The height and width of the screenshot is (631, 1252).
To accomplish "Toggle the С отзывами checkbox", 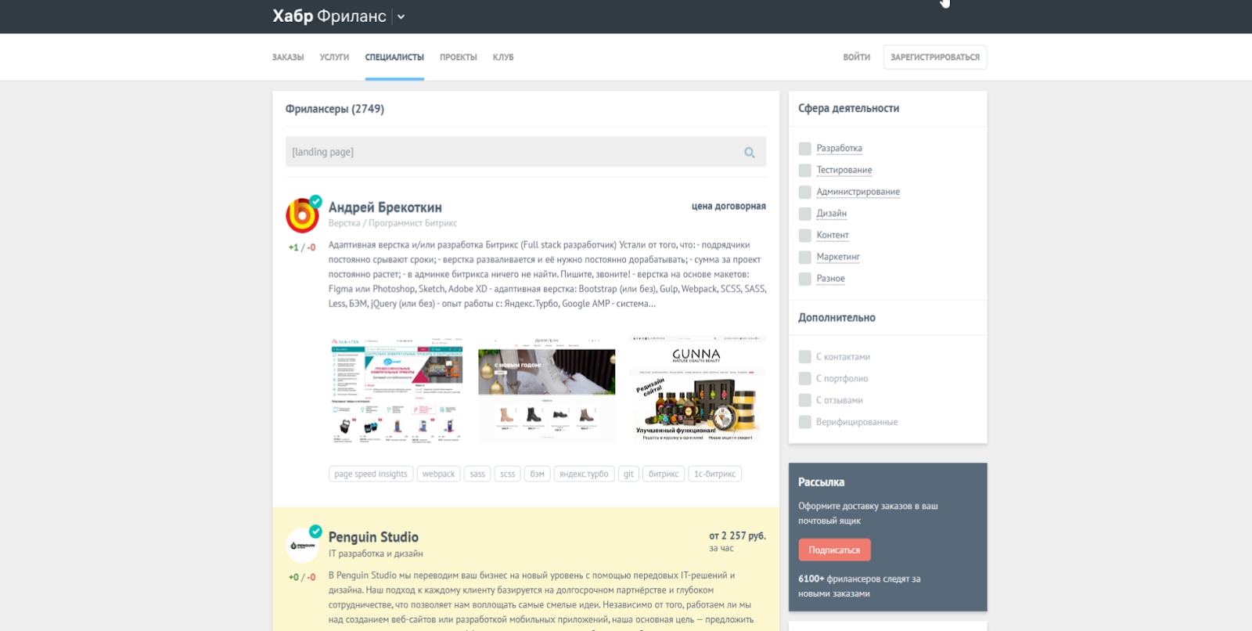I will (x=804, y=401).
